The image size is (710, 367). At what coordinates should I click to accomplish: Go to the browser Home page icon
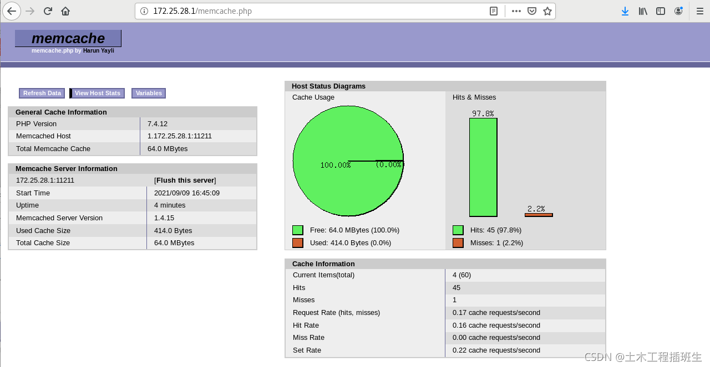click(x=65, y=11)
